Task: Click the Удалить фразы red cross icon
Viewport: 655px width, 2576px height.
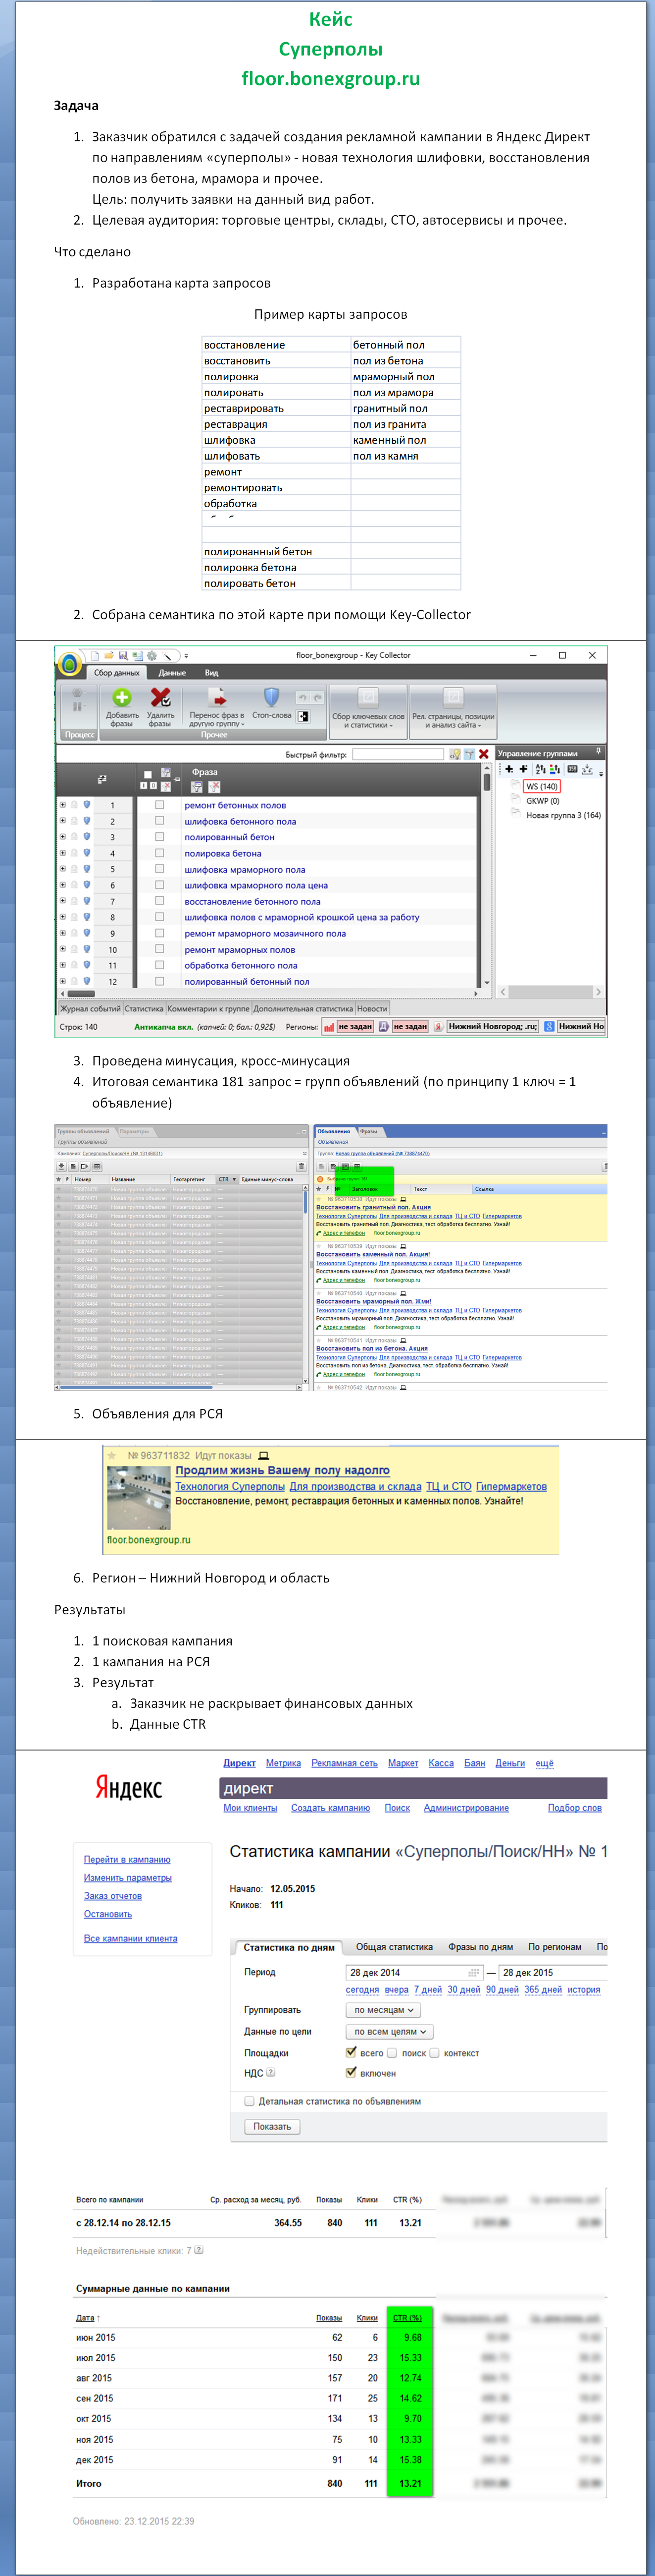Action: coord(160,697)
